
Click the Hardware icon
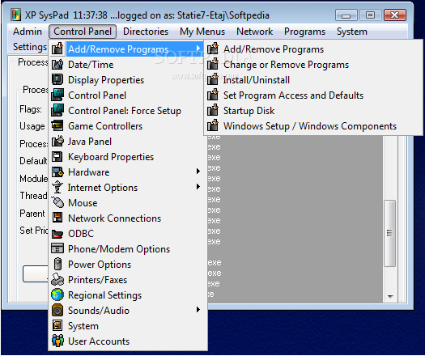click(x=57, y=172)
